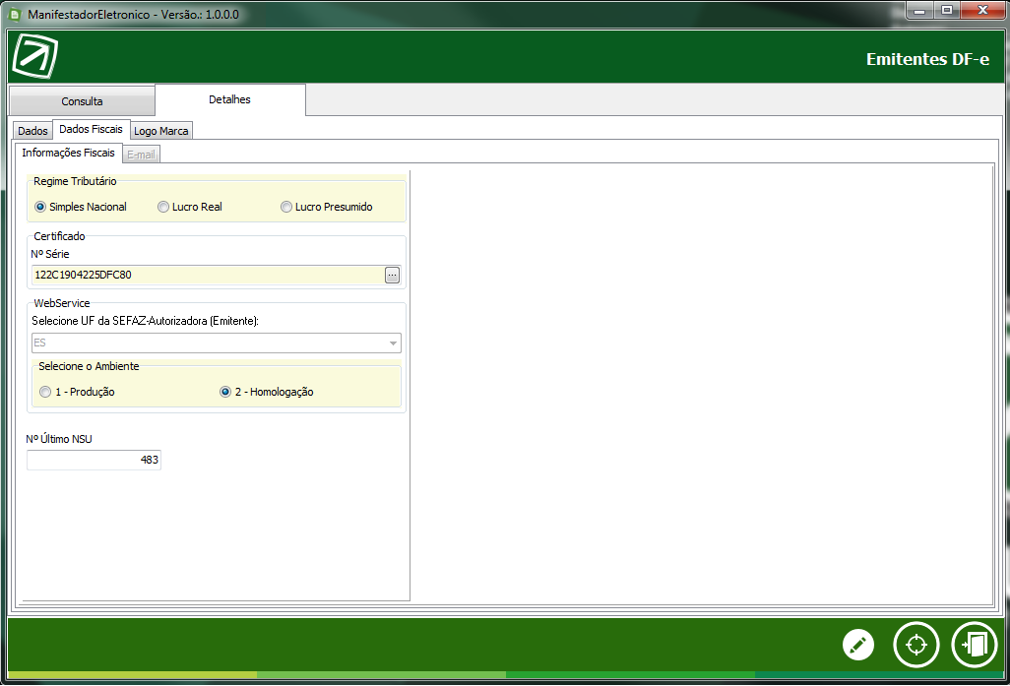
Task: Choose 2 - Homologação environment
Action: pos(267,392)
